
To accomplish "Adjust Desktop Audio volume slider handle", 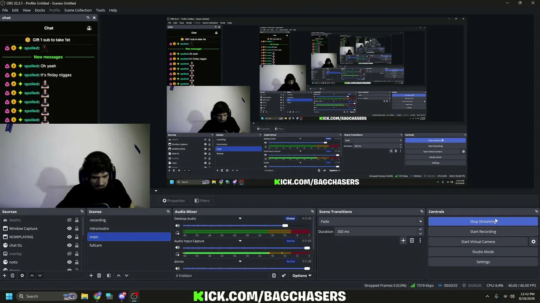I will [x=285, y=226].
